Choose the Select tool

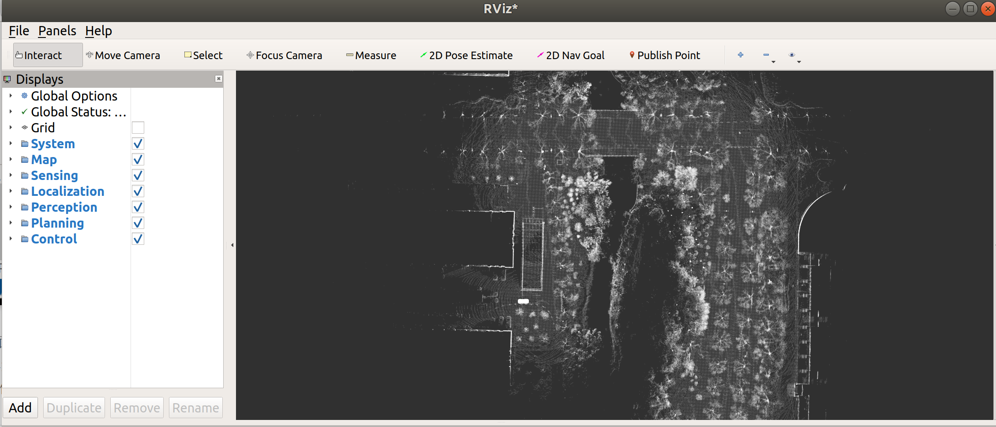(x=203, y=55)
